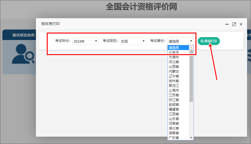This screenshot has height=144, width=251.
Task: Select 湖南省 from the list
Action: coord(178,133)
